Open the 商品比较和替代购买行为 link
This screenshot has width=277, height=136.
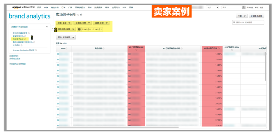coord(23,42)
